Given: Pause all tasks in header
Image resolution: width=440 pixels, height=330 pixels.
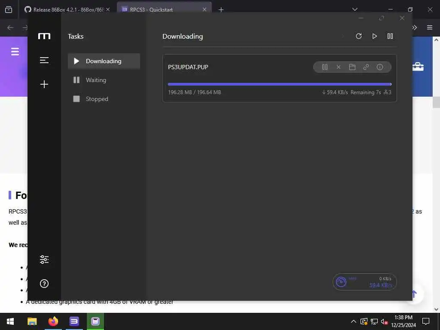Looking at the screenshot, I should [x=390, y=36].
